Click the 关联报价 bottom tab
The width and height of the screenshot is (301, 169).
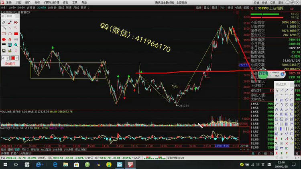tap(26, 153)
